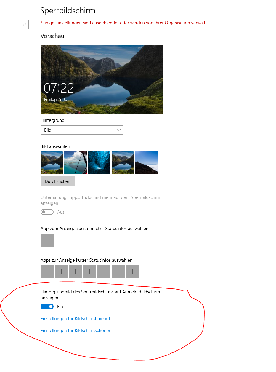Click fifth plus tile under kurzer Statusinfos
The width and height of the screenshot is (276, 372).
pyautogui.click(x=104, y=272)
